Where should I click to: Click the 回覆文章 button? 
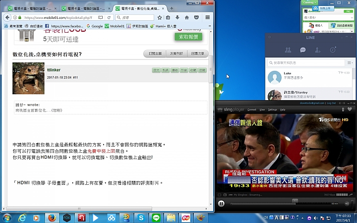[198, 54]
